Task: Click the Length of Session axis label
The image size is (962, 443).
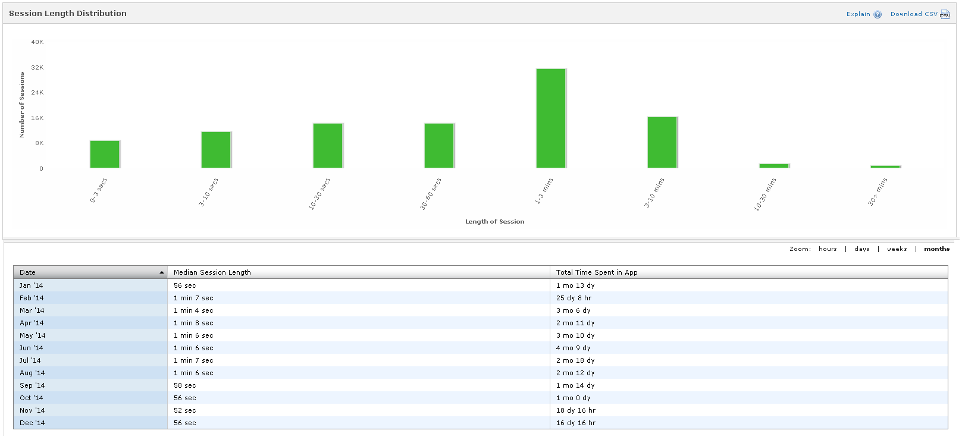Action: 494,221
